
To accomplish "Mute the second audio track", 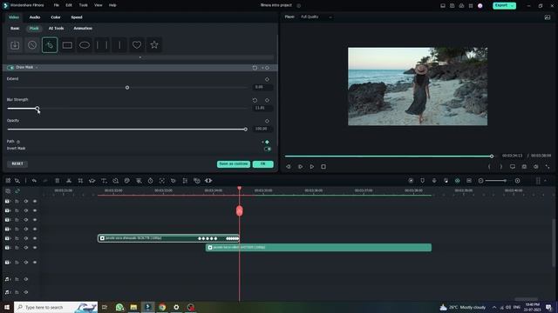I will [26, 292].
